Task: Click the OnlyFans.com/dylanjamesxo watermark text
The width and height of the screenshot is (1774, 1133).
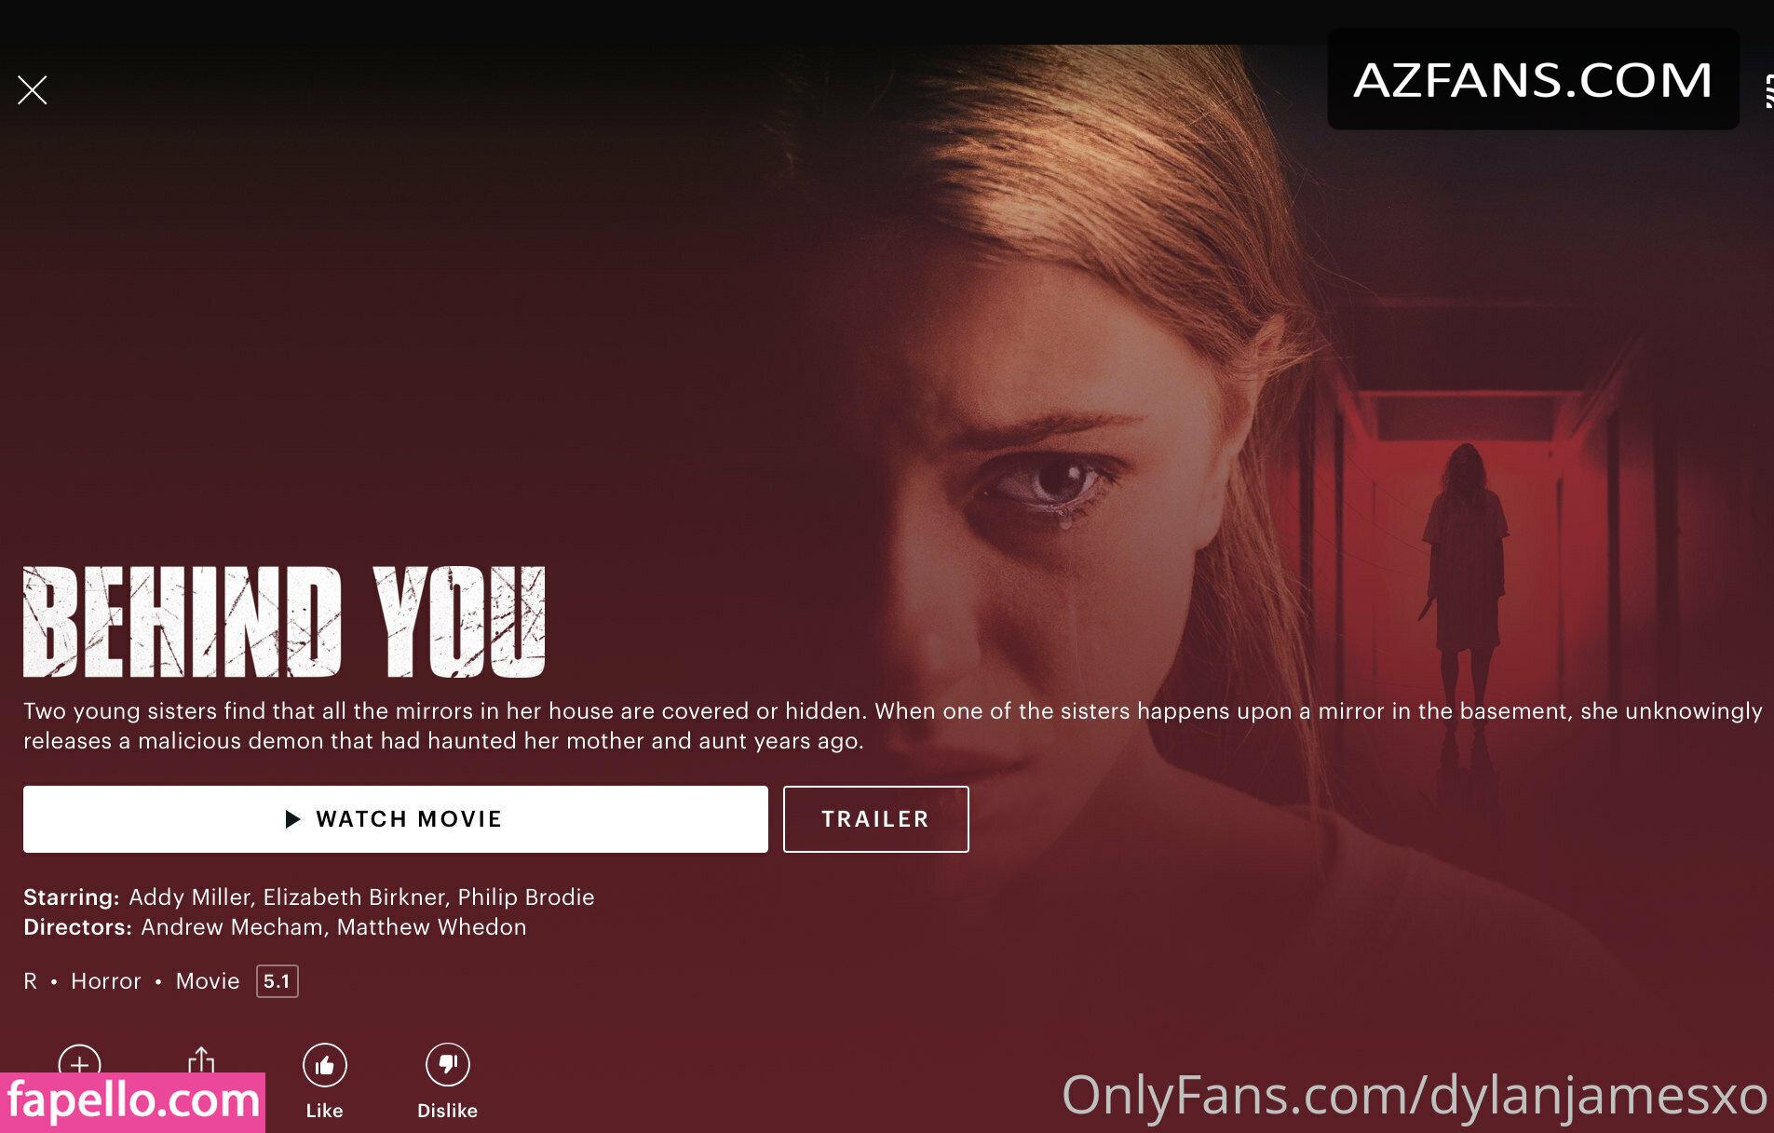Action: coord(1415,1095)
